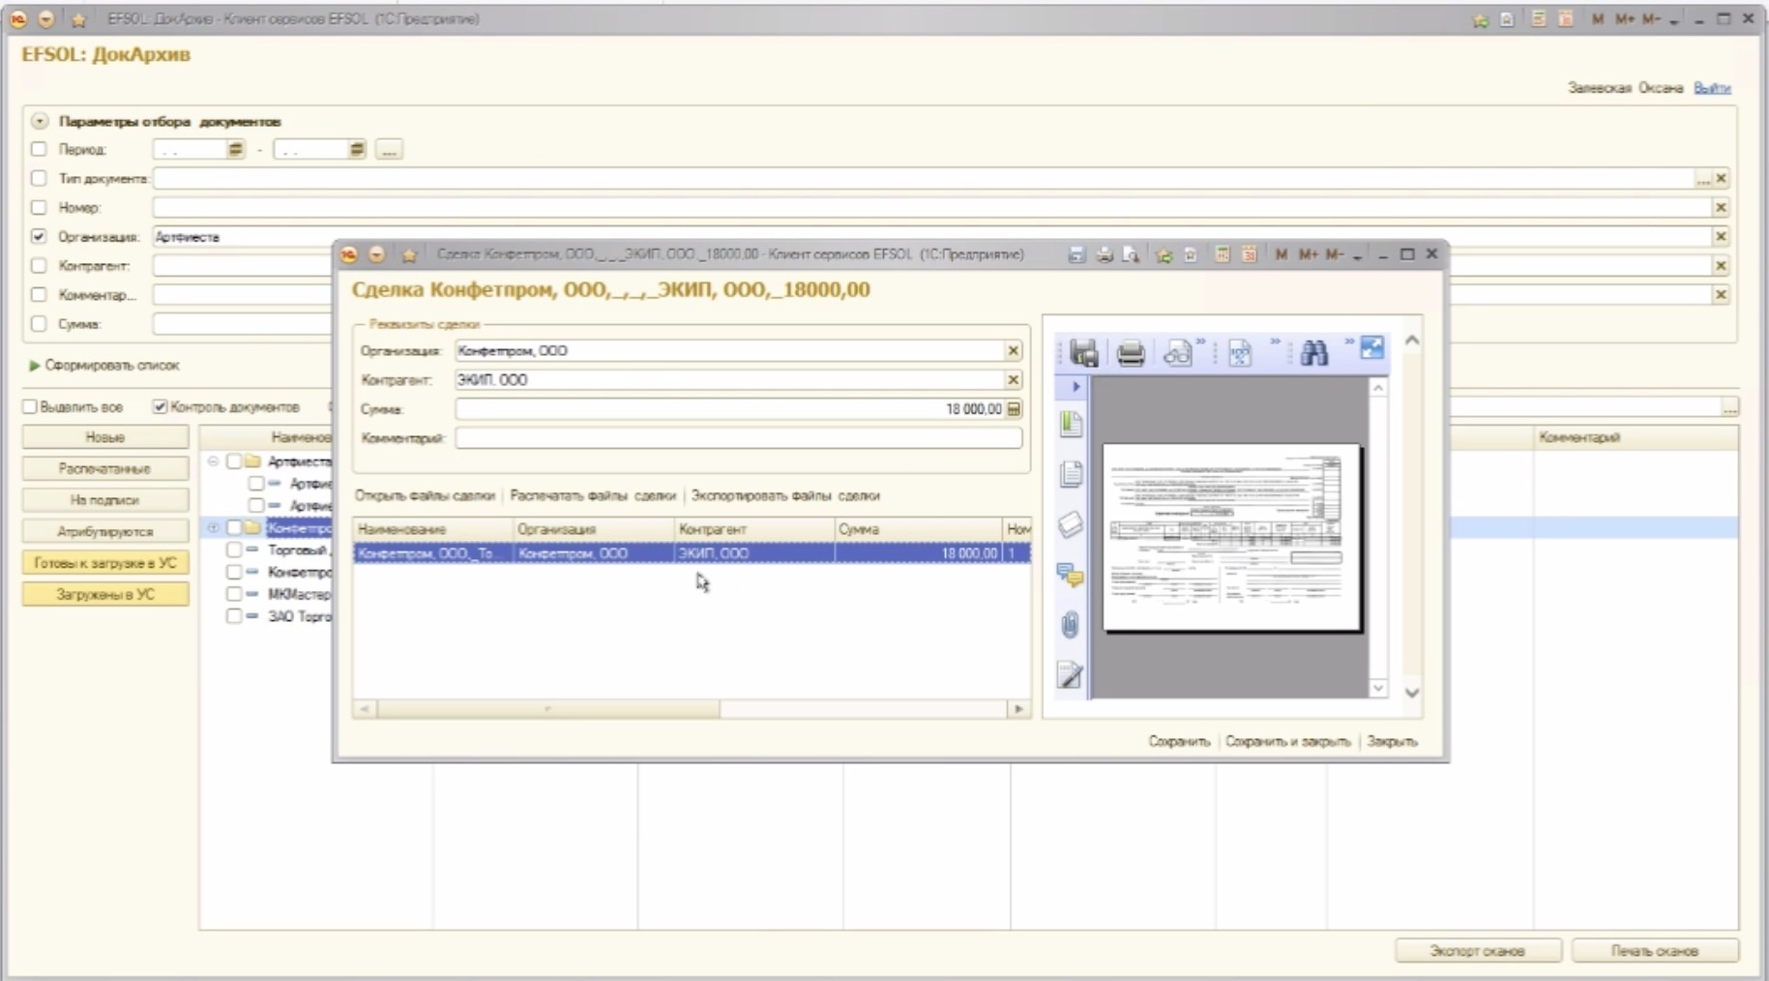Click the save icon in the document viewer toolbar
The width and height of the screenshot is (1769, 981).
click(x=1084, y=353)
